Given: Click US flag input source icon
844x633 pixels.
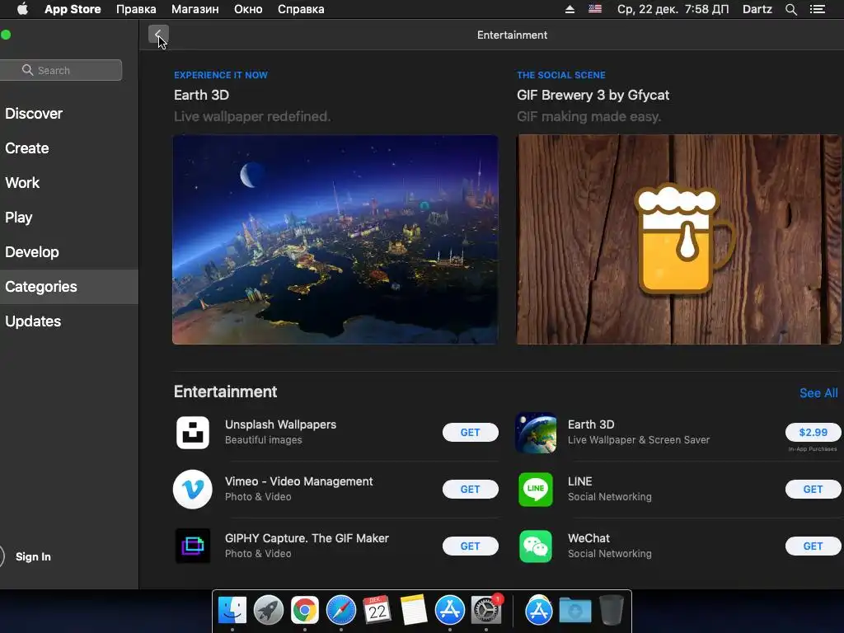Looking at the screenshot, I should (595, 9).
